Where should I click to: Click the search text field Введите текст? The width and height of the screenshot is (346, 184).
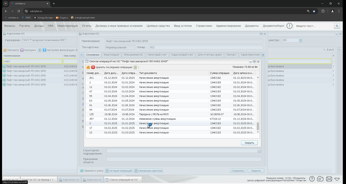[314, 26]
